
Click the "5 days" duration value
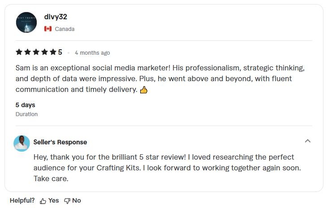click(x=25, y=105)
